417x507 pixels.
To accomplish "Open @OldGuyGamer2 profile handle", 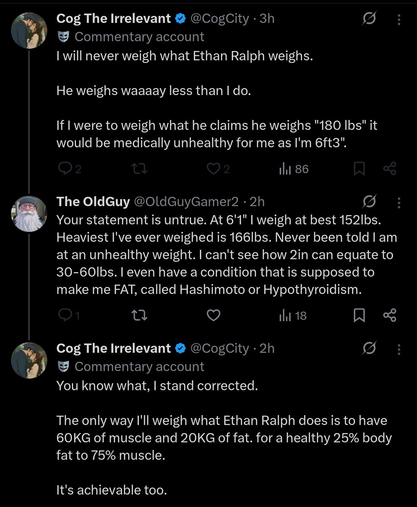I will tap(186, 202).
